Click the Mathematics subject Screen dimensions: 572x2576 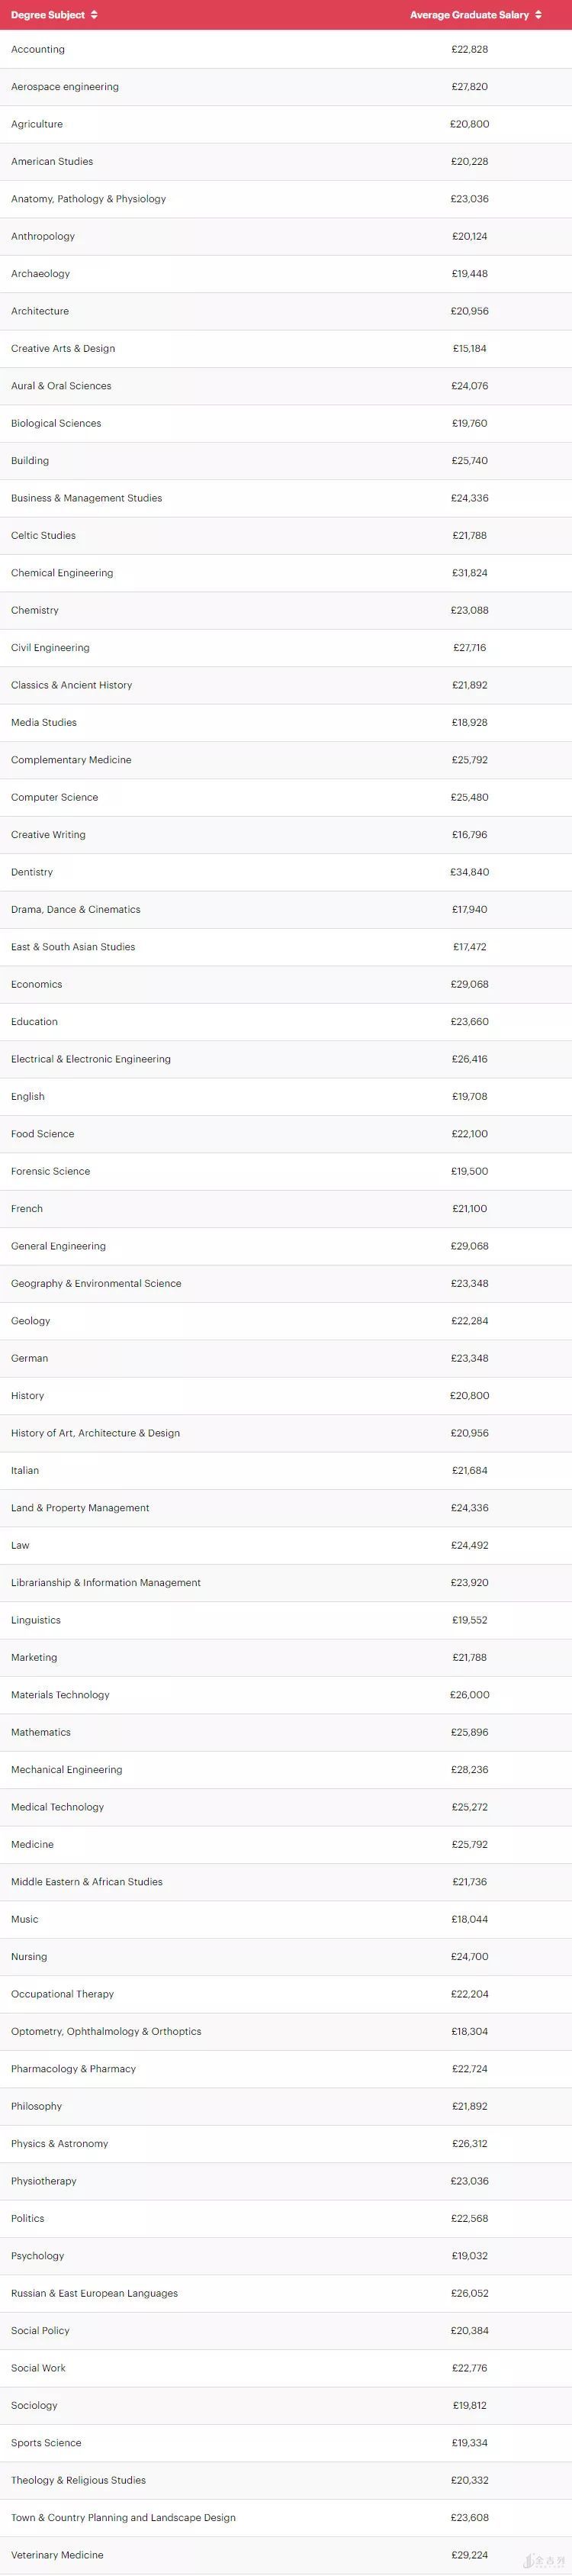point(41,1732)
